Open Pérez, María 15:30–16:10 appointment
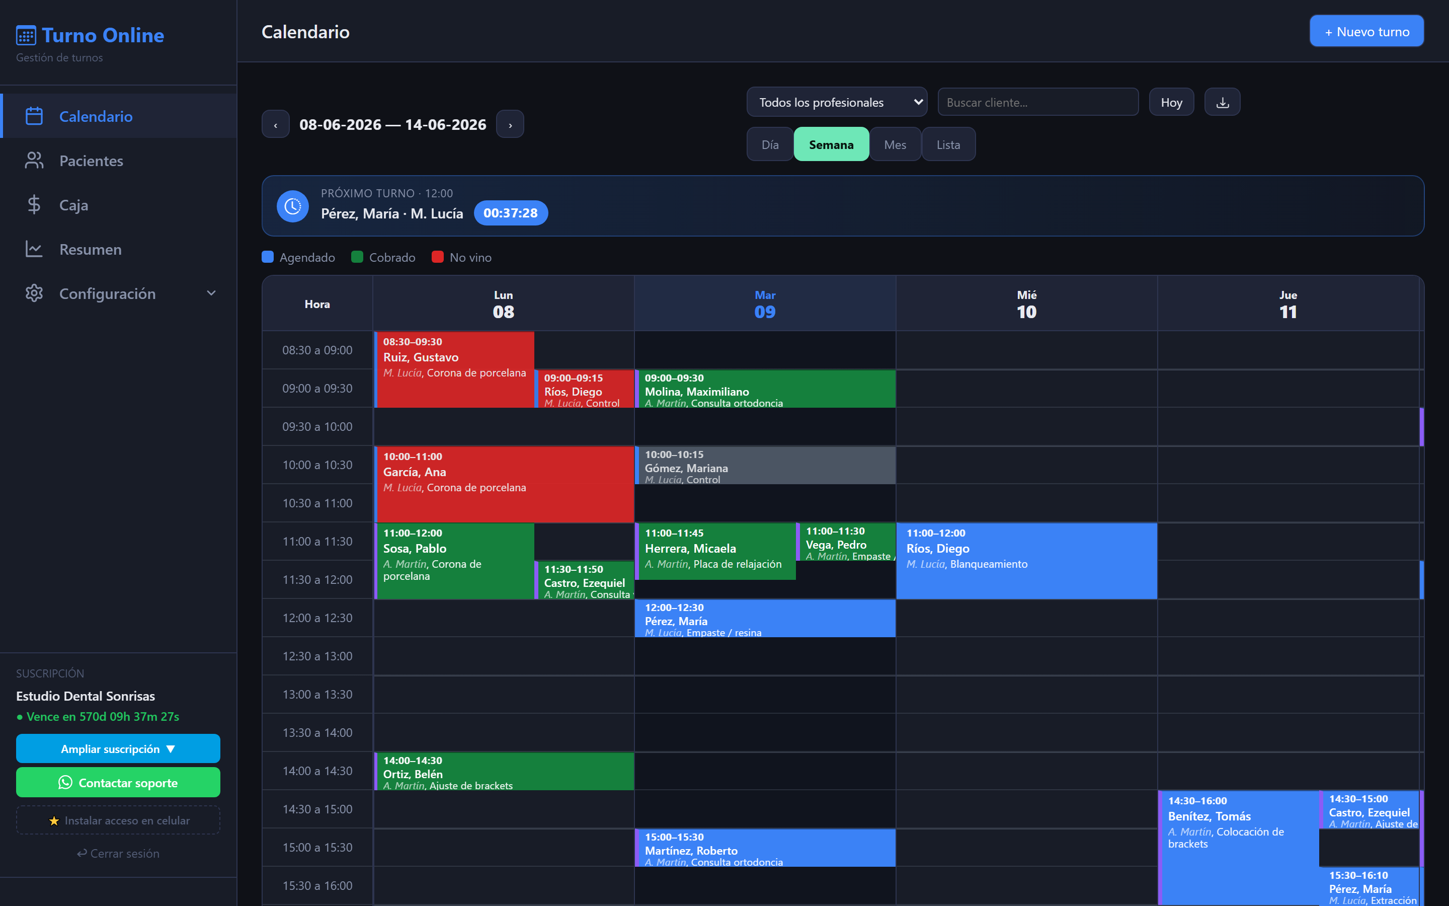Image resolution: width=1449 pixels, height=906 pixels. (1370, 887)
